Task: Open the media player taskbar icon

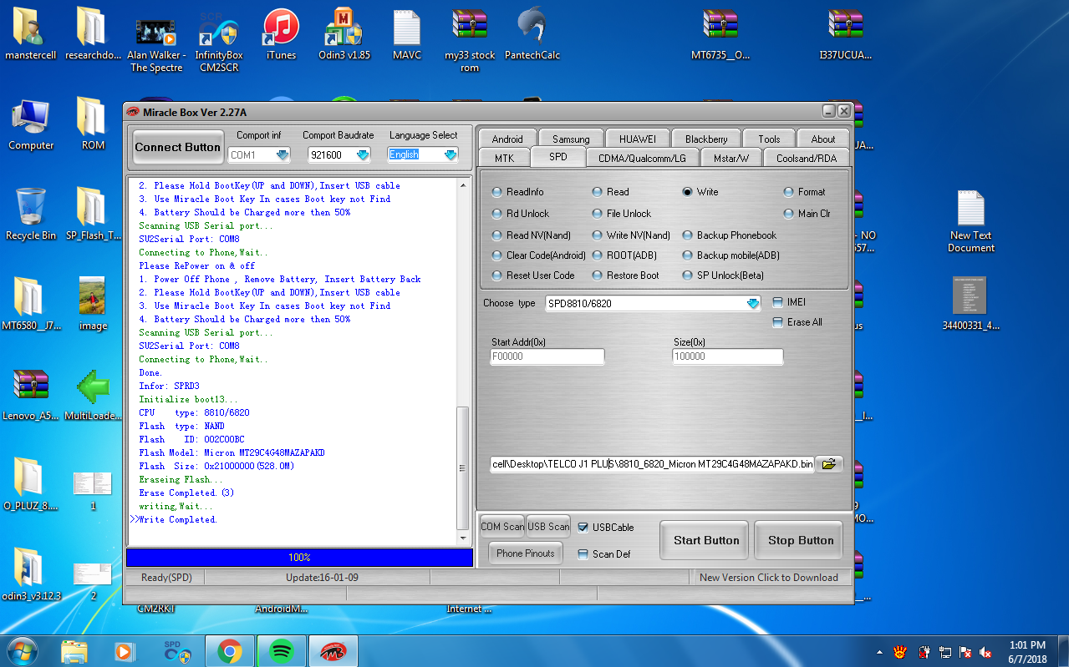Action: click(x=125, y=651)
